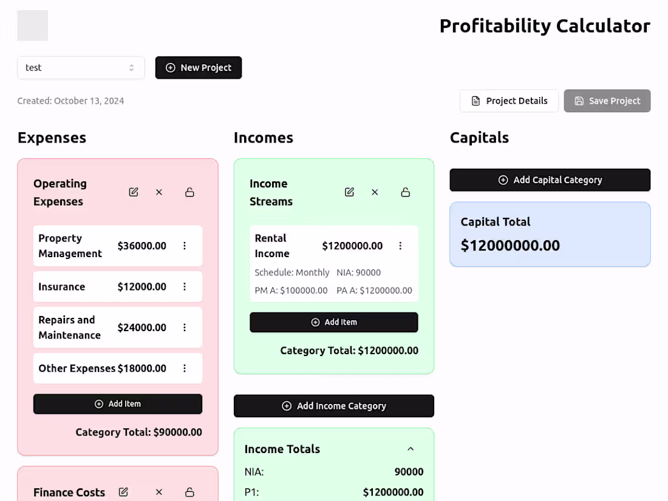The image size is (668, 501).
Task: Remove the Income Streams category
Action: point(375,192)
